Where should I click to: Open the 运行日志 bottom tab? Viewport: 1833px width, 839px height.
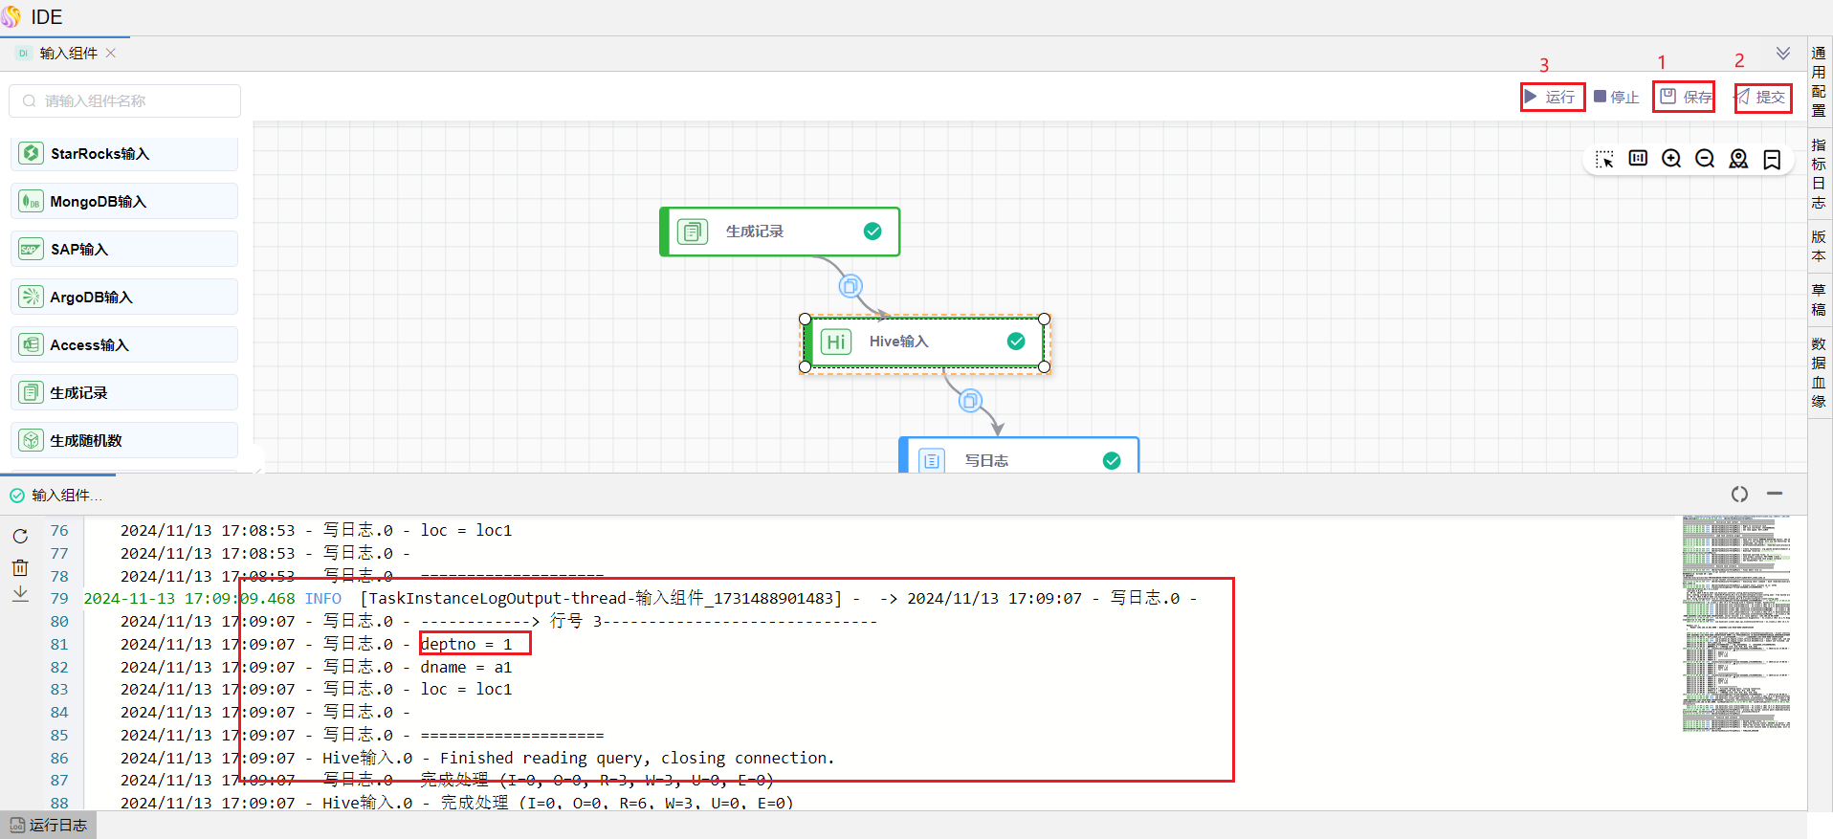coord(49,825)
